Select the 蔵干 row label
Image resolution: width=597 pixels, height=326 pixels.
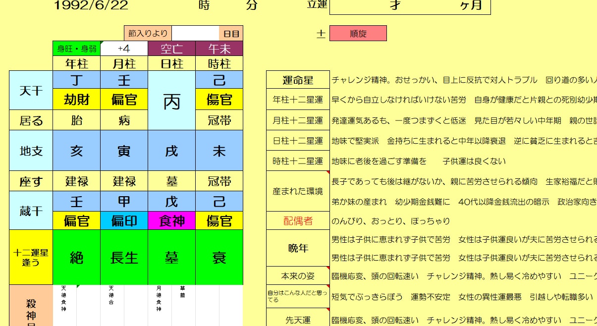coord(31,211)
